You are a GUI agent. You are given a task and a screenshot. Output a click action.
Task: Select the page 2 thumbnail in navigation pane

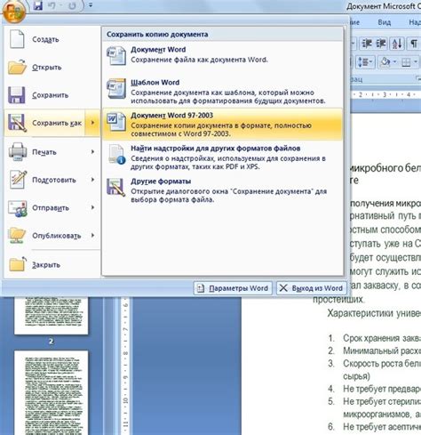tap(52, 315)
